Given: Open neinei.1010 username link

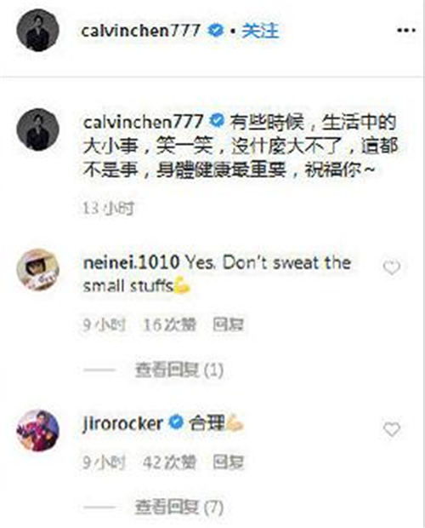Looking at the screenshot, I should pyautogui.click(x=131, y=262).
